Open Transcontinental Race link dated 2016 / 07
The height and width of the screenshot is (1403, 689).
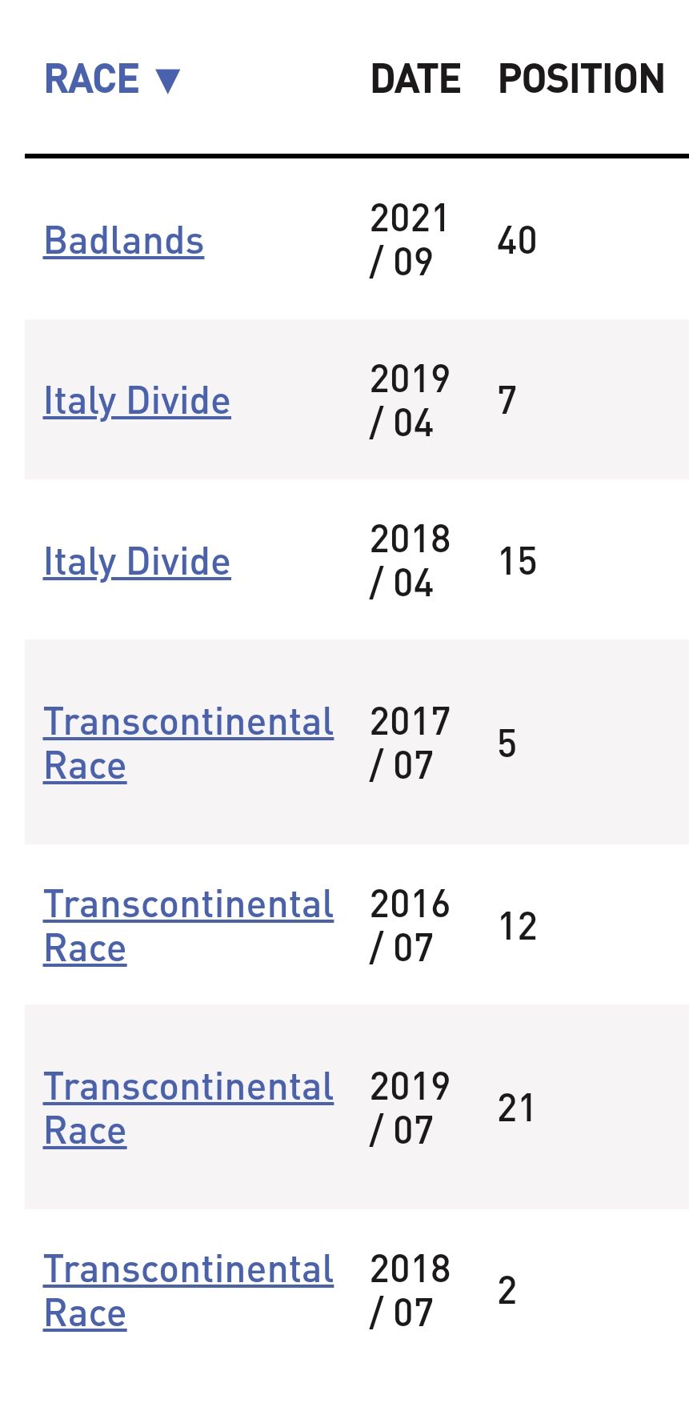(188, 926)
